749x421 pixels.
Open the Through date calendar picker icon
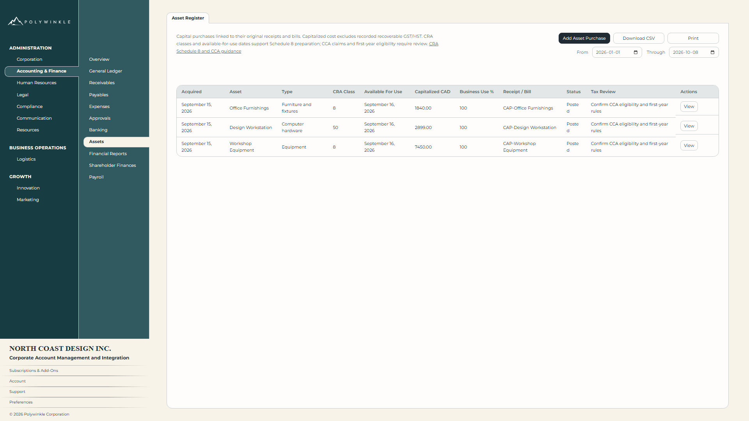[x=712, y=52]
